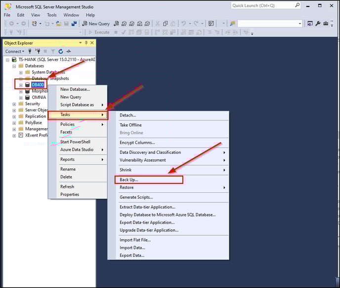Viewport: 340px width, 288px height.
Task: Click the Connect Object Explorer plug icon
Action: coord(30,51)
